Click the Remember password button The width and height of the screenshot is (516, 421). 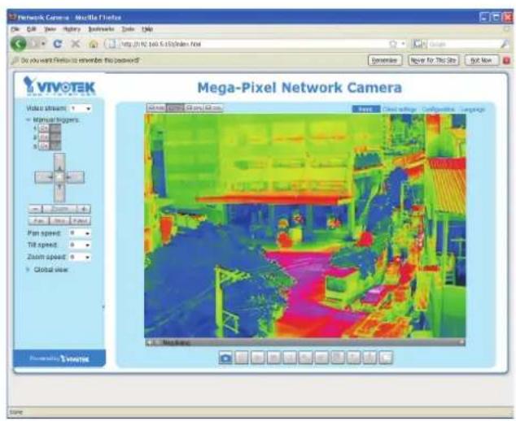[385, 60]
